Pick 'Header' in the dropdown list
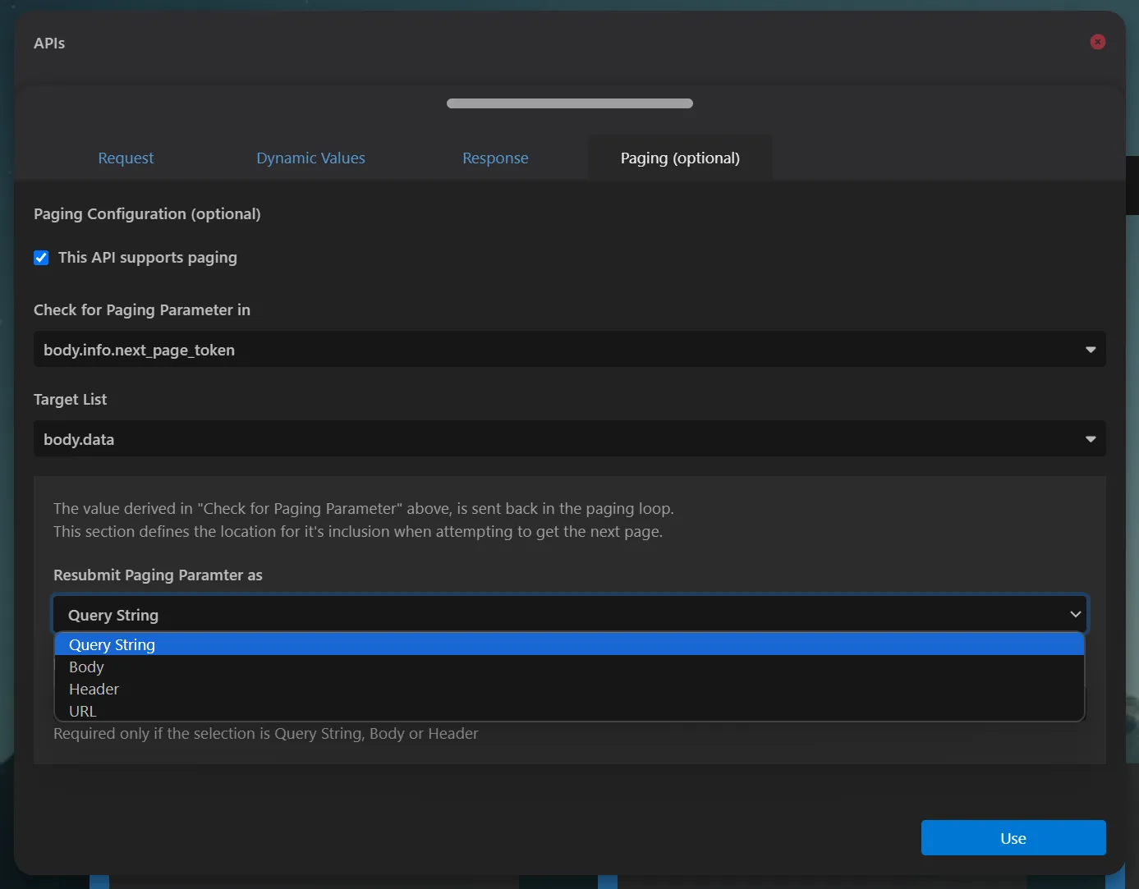 coord(569,689)
